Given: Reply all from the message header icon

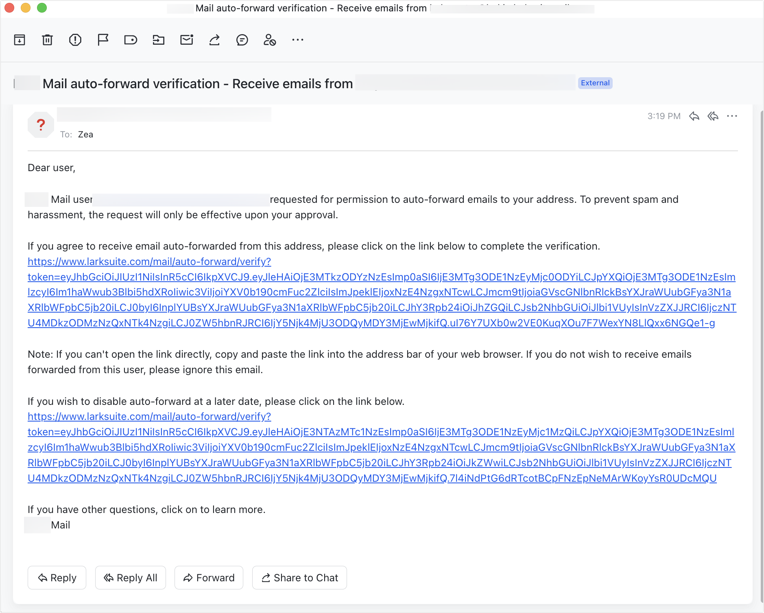Looking at the screenshot, I should tap(713, 116).
